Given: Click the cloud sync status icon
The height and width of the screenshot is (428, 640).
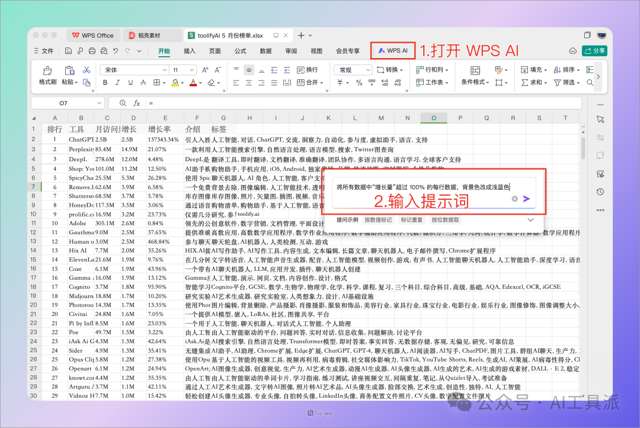Looking at the screenshot, I should [x=573, y=51].
